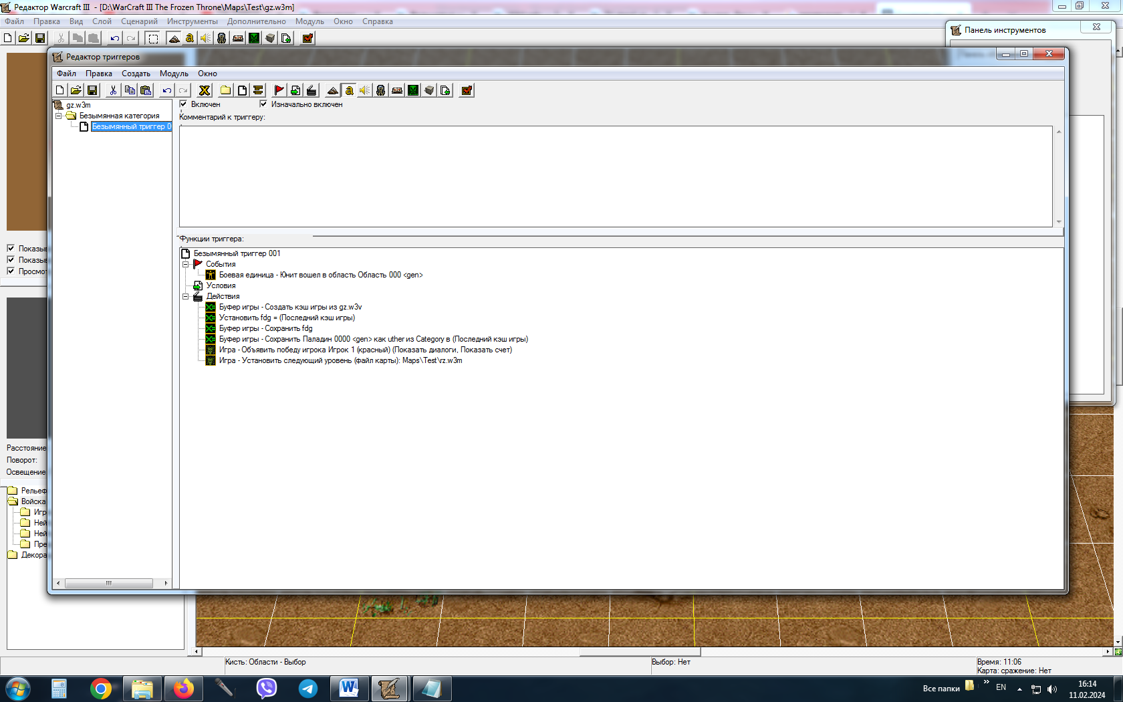Click Undo arrow in Trigger Editor toolbar
Viewport: 1123px width, 702px height.
[167, 90]
